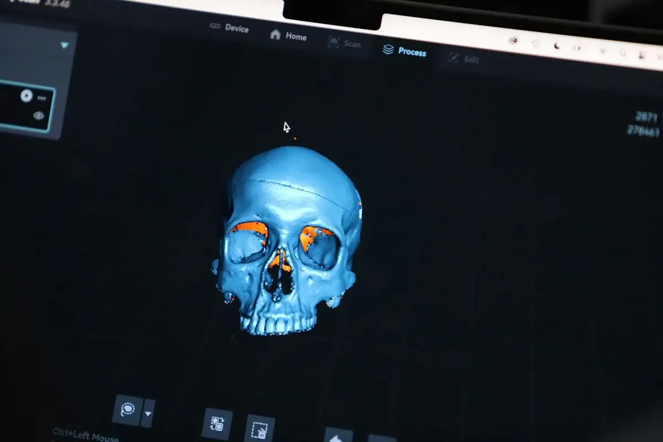Image resolution: width=663 pixels, height=442 pixels.
Task: Select the lasso selection tool
Action: pos(127,410)
